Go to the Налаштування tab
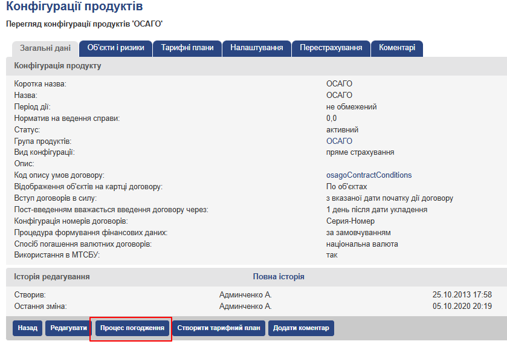Viewport: 507px width, 347px height. click(x=257, y=48)
